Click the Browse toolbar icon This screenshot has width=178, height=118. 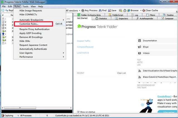[128, 11]
